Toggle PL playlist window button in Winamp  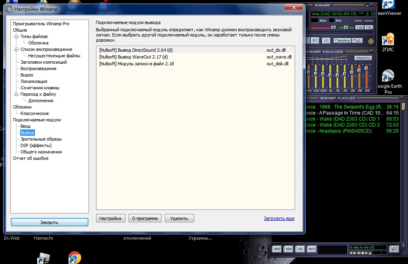[x=369, y=27]
